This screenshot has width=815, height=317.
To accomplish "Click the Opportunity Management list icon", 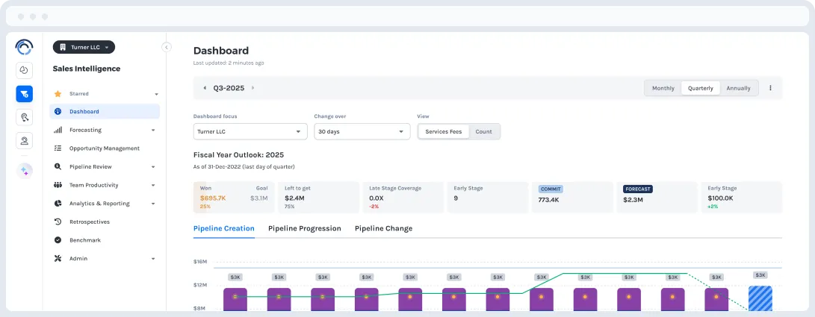I will 58,148.
